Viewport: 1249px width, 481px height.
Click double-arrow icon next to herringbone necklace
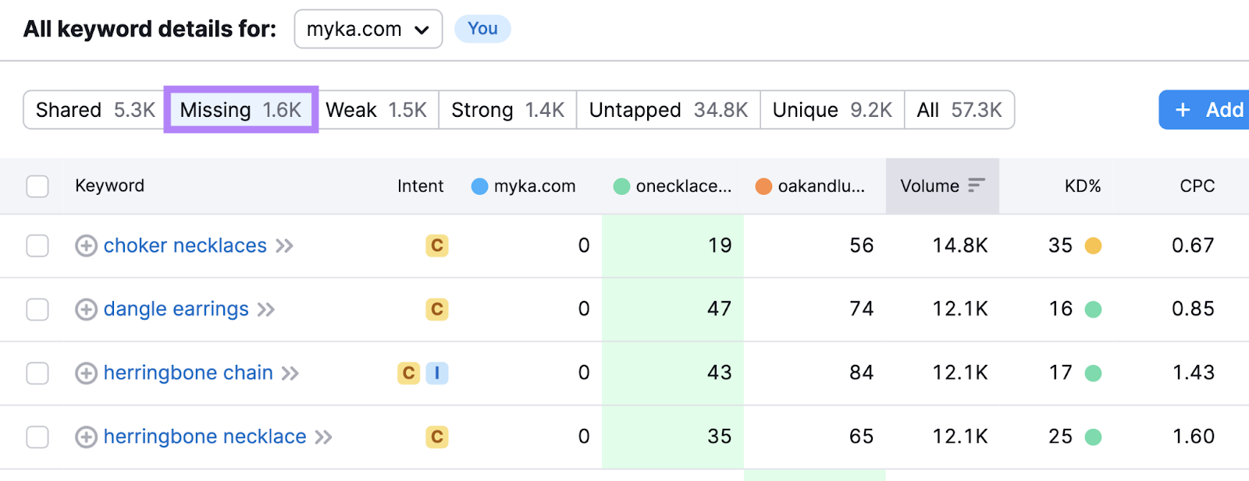(x=323, y=437)
